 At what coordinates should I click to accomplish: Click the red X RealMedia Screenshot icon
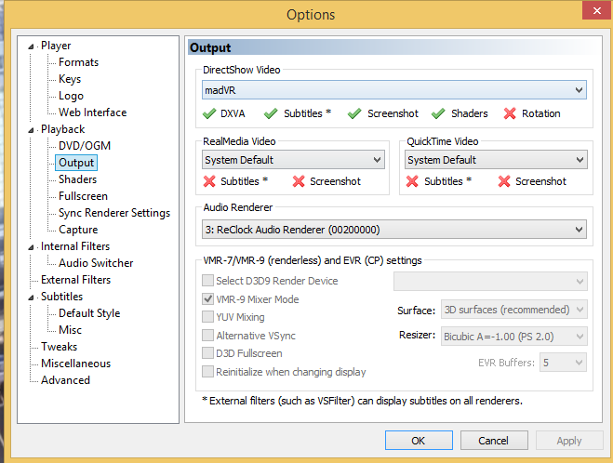pyautogui.click(x=299, y=181)
